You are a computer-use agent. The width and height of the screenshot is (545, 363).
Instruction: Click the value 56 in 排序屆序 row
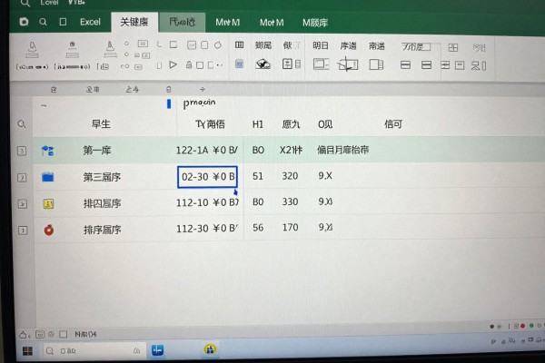(258, 228)
